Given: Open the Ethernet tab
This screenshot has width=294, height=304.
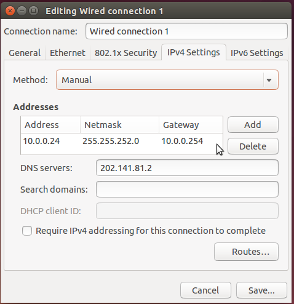Looking at the screenshot, I should click(68, 53).
